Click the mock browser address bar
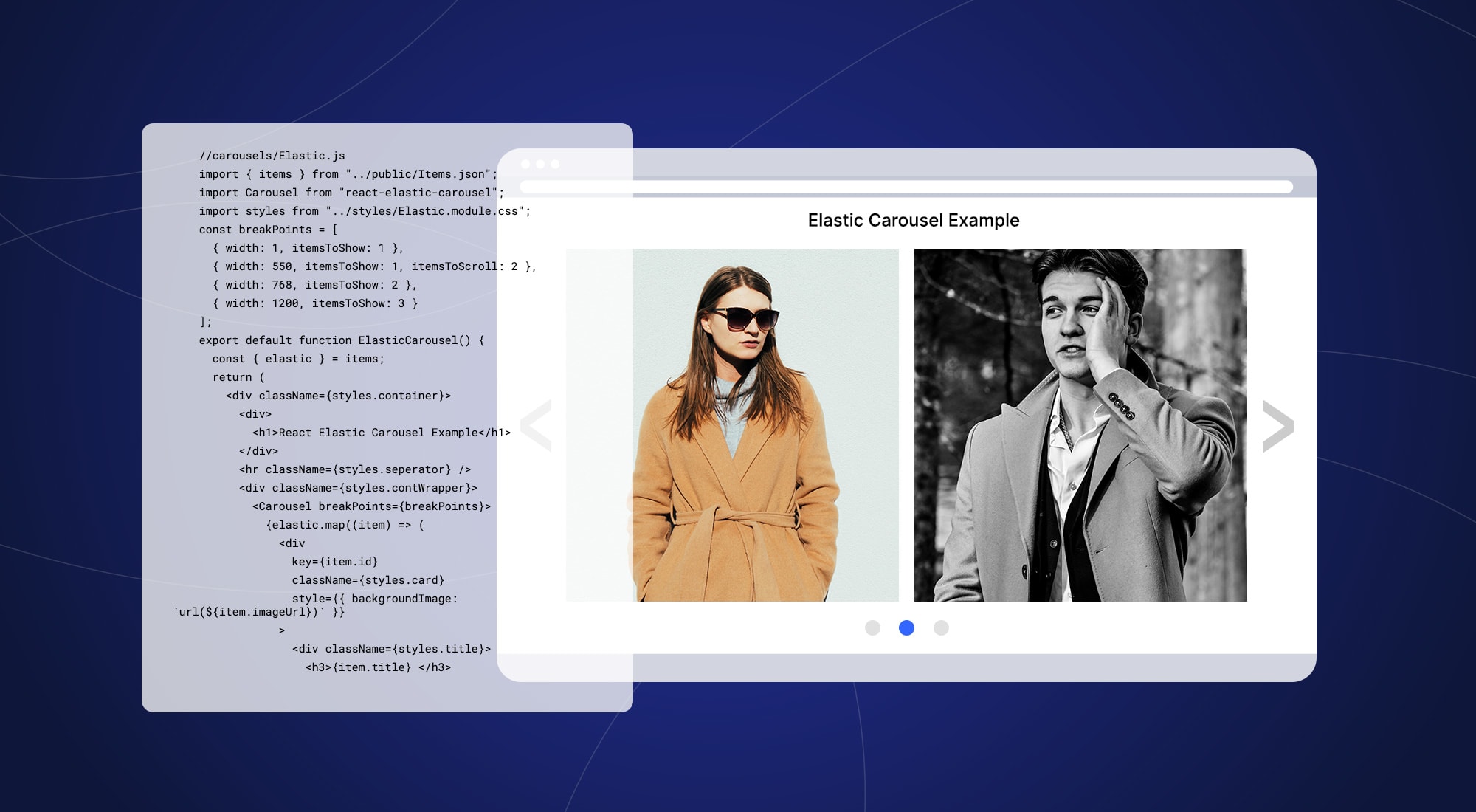The width and height of the screenshot is (1476, 812). (906, 187)
